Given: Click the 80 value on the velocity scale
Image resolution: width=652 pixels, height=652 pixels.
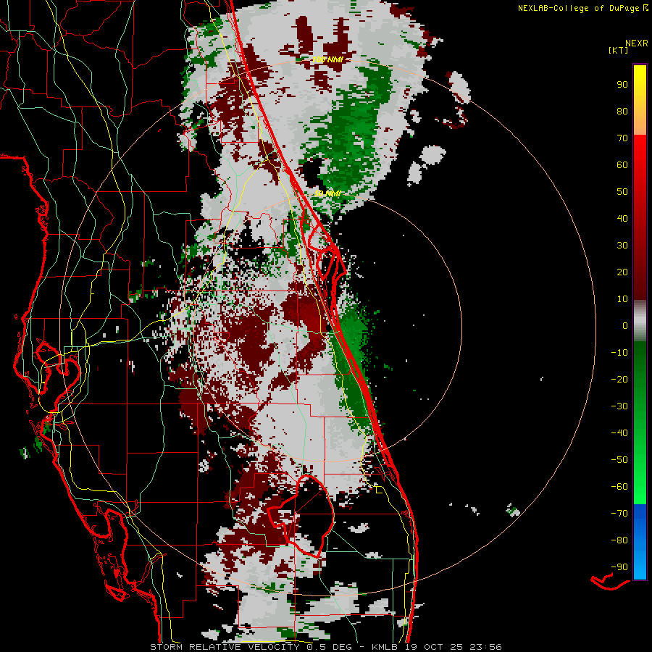Looking at the screenshot, I should [x=622, y=111].
